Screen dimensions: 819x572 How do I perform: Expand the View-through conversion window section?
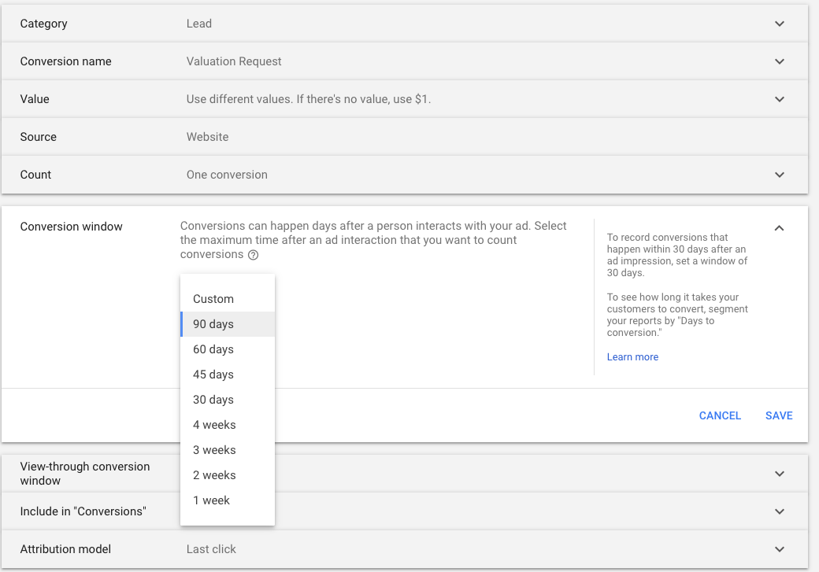[779, 473]
